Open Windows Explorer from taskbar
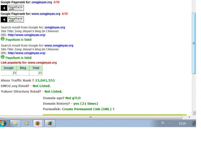Image resolution: width=201 pixels, height=151 pixels. pyautogui.click(x=15, y=123)
